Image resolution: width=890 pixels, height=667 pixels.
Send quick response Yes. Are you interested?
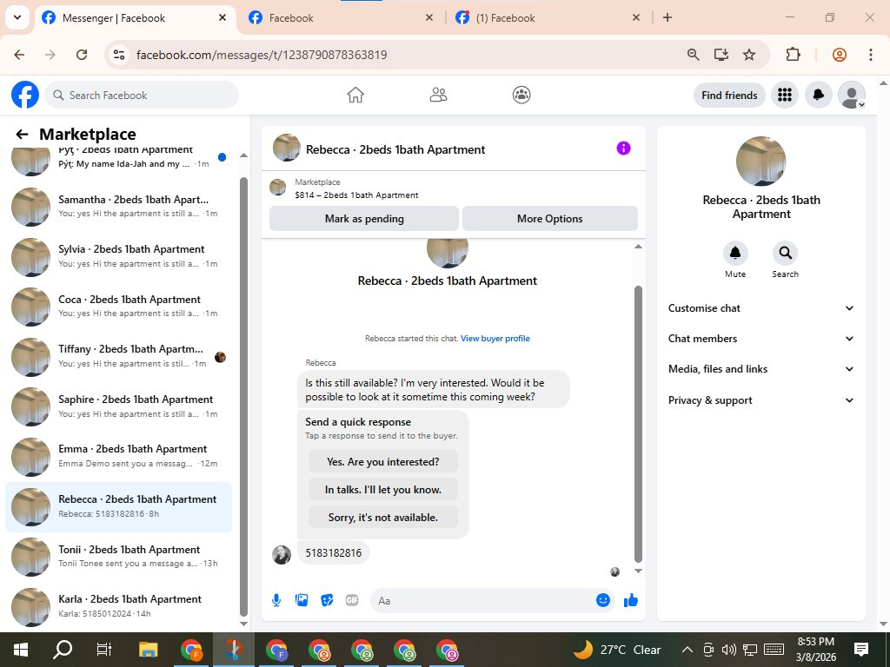click(383, 462)
